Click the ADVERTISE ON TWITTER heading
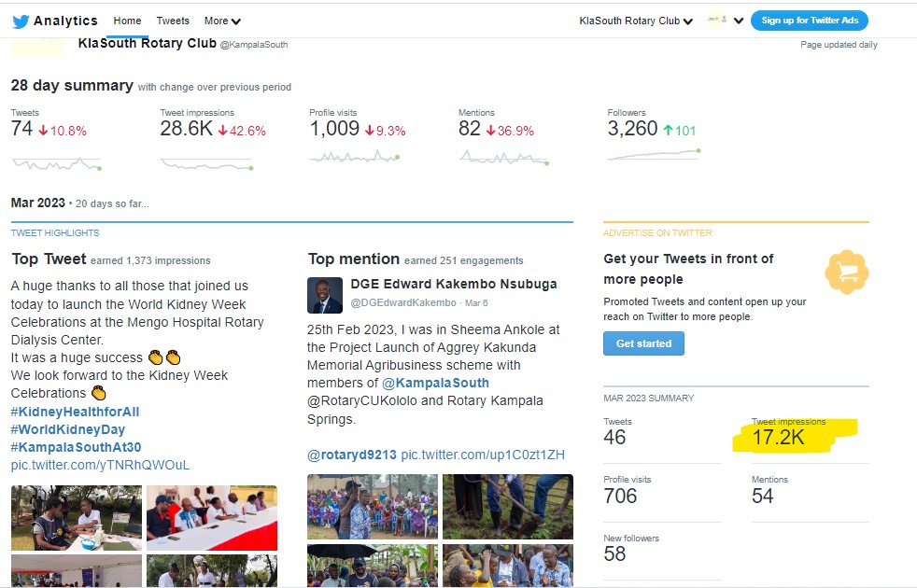This screenshot has height=588, width=917. [x=658, y=232]
